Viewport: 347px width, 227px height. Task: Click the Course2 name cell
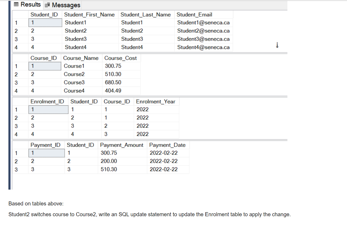tap(82, 74)
